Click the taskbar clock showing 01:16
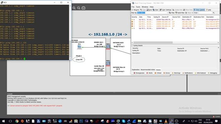The image size is (221, 124). [208, 121]
